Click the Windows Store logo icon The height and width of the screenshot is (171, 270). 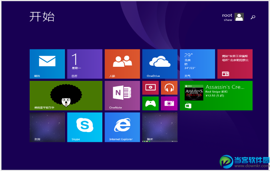tap(188, 106)
